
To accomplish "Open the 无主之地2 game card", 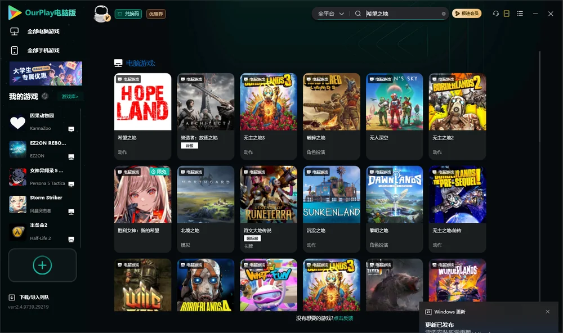I will 457,116.
